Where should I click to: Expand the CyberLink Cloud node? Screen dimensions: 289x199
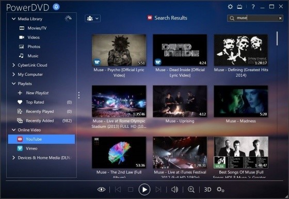(13, 65)
